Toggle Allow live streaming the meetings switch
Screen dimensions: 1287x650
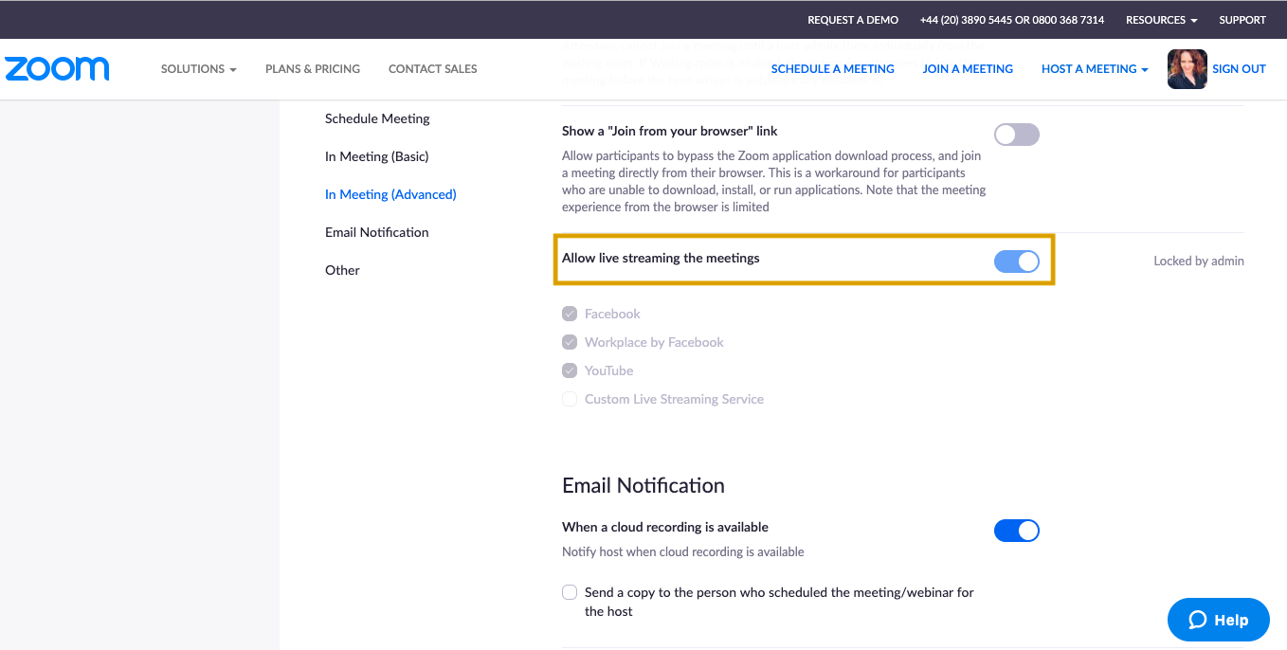1017,262
